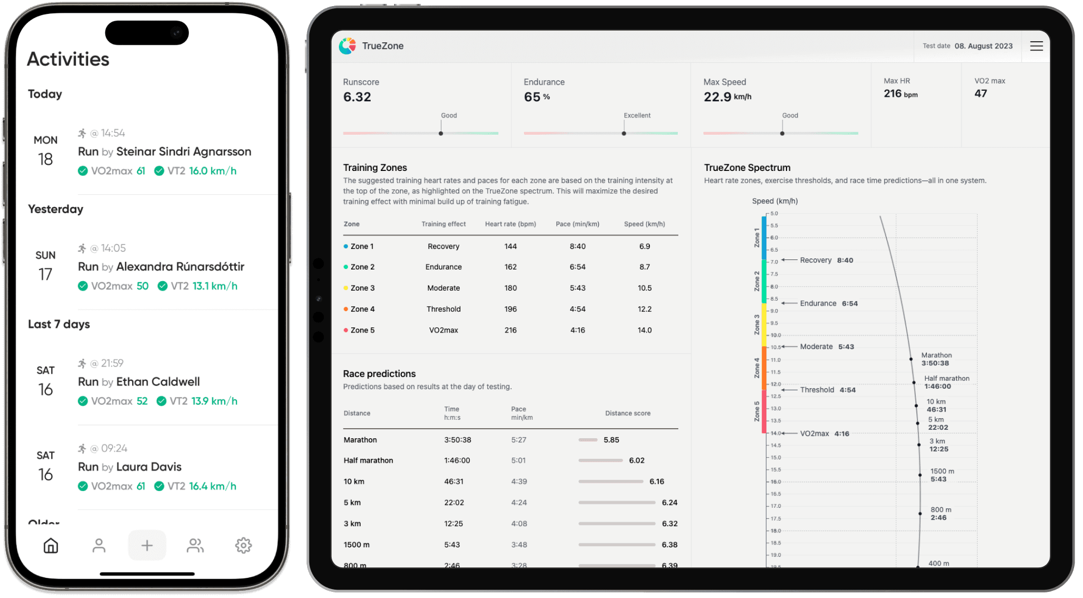The image size is (1083, 598).
Task: Open the settings gear icon
Action: point(244,546)
